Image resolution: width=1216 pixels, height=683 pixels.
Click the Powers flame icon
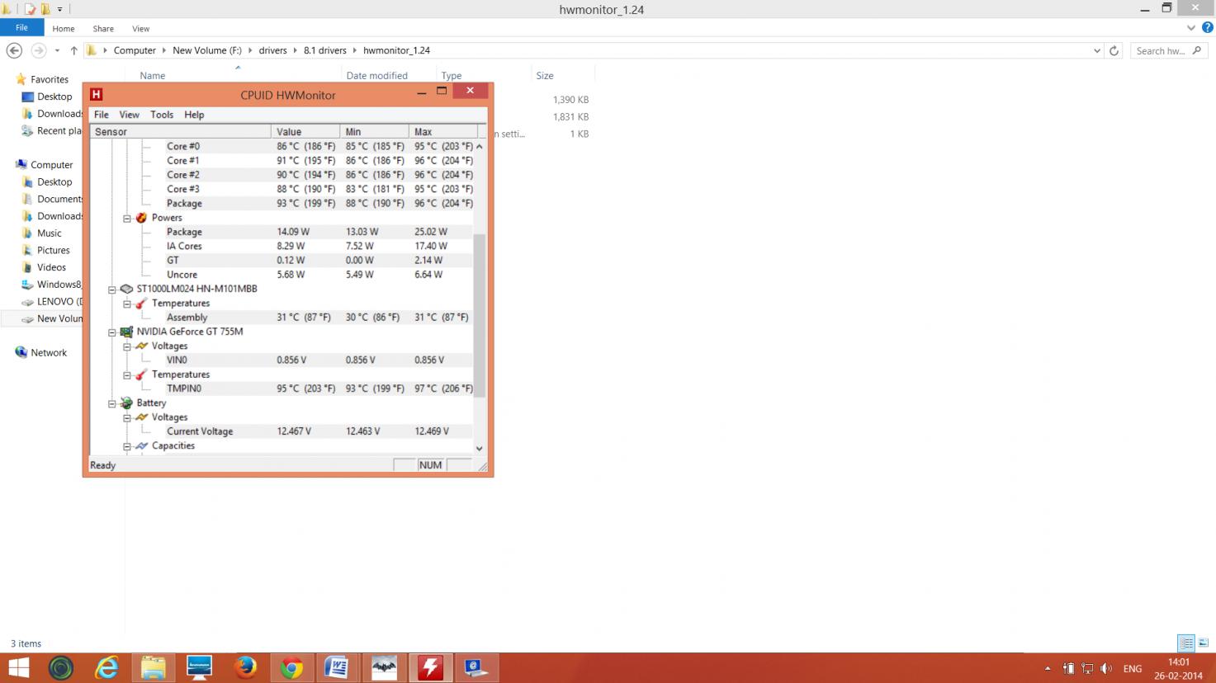coord(141,218)
